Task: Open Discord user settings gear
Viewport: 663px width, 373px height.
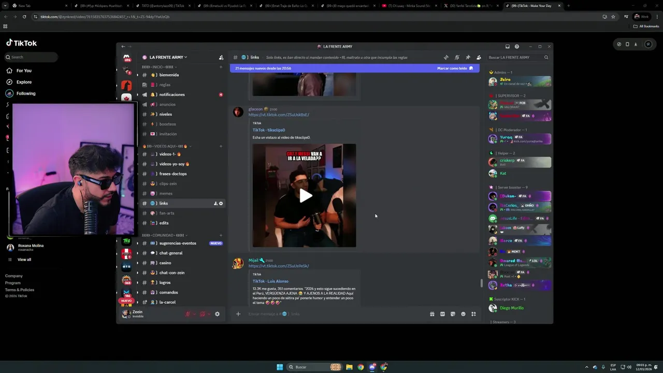Action: [x=218, y=314]
